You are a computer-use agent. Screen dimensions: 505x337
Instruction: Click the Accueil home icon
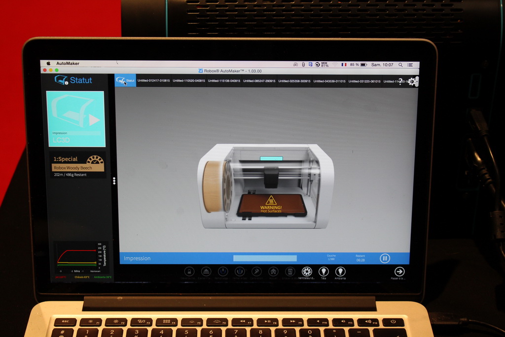point(273,271)
